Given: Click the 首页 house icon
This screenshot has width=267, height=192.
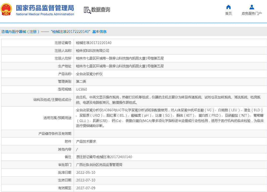Looking at the screenshot, I should point(229,7).
